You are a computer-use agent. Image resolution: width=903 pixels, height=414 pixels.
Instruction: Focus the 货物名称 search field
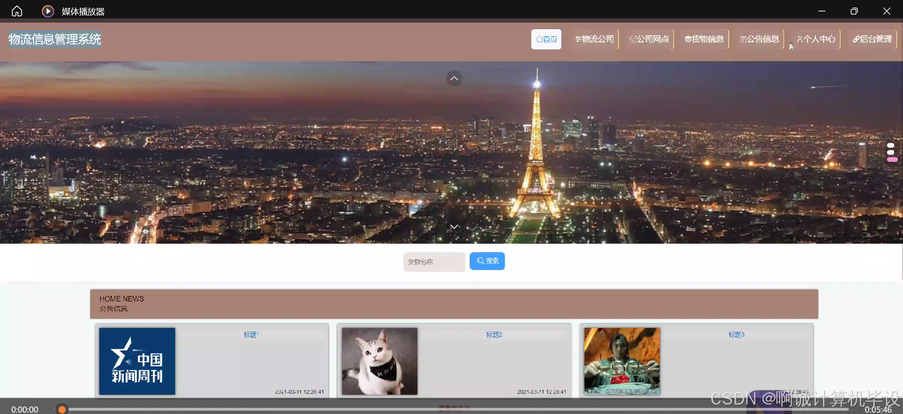pos(434,262)
